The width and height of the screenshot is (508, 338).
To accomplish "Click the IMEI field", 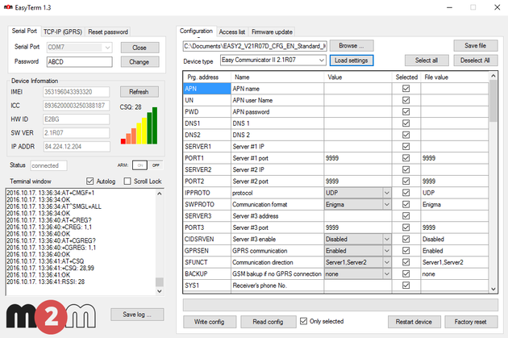I will pos(77,92).
